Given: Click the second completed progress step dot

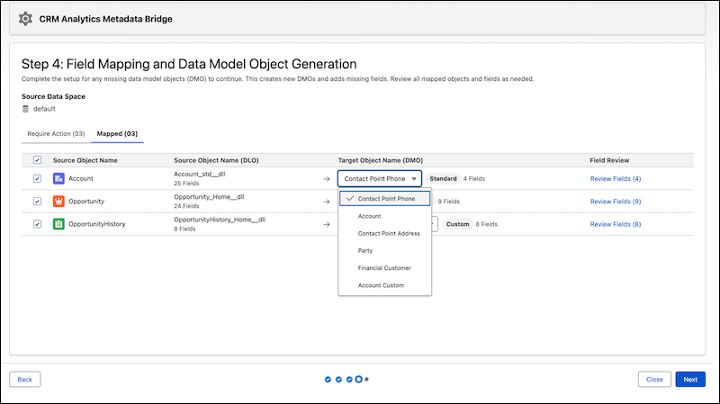Looking at the screenshot, I should [338, 379].
